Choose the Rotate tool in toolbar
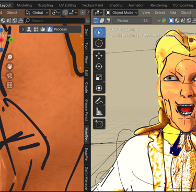This screenshot has width=196, height=192. 99,67
